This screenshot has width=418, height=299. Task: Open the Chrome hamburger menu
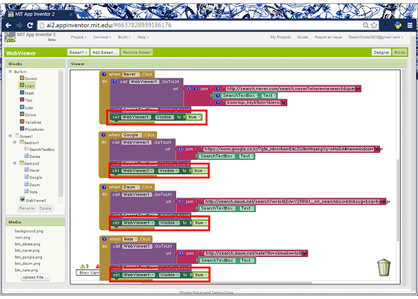pos(410,25)
